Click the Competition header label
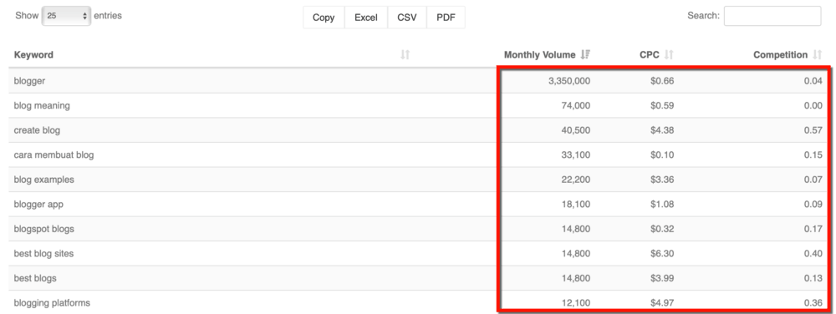Screen dimensions: 836x314 [780, 55]
